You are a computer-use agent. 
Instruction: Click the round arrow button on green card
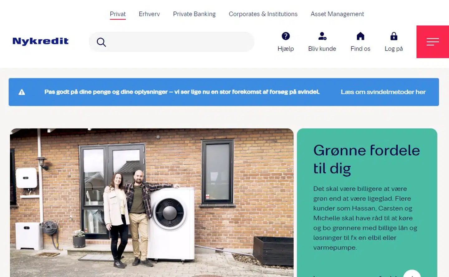(x=412, y=273)
